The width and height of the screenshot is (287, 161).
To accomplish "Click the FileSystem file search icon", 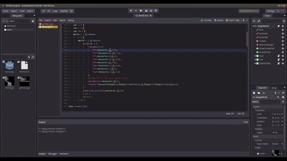I will [29, 57].
